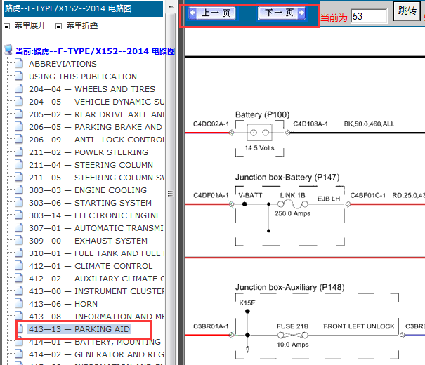Select 204-05 VEHICLE DYNAMIC entry
425x365 pixels.
click(x=96, y=102)
